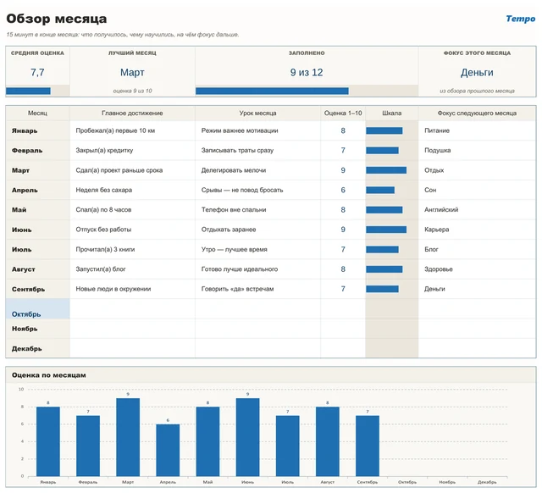Select the Январь row label

click(25, 130)
